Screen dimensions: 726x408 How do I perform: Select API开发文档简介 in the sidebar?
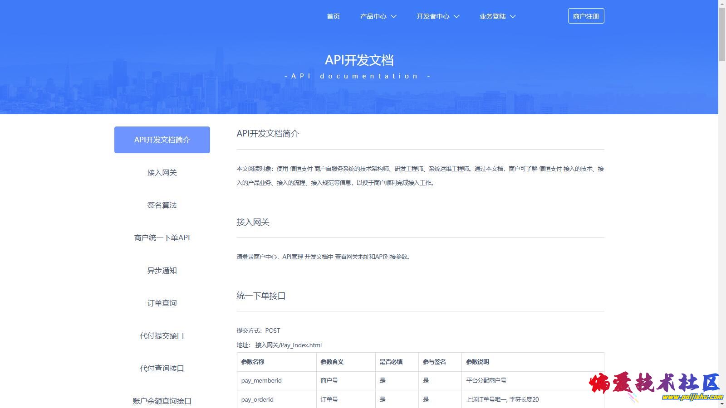coord(162,140)
